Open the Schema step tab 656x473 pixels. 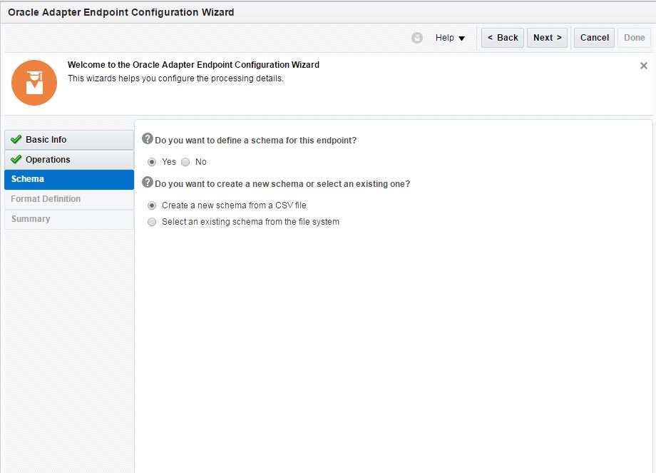[28, 179]
